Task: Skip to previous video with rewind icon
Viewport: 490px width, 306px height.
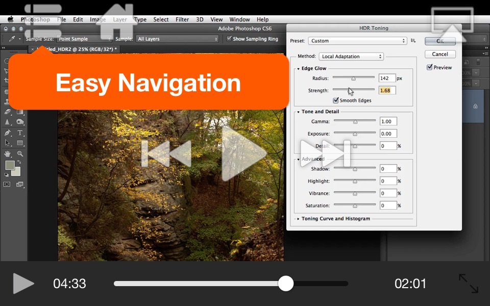Action: click(166, 154)
